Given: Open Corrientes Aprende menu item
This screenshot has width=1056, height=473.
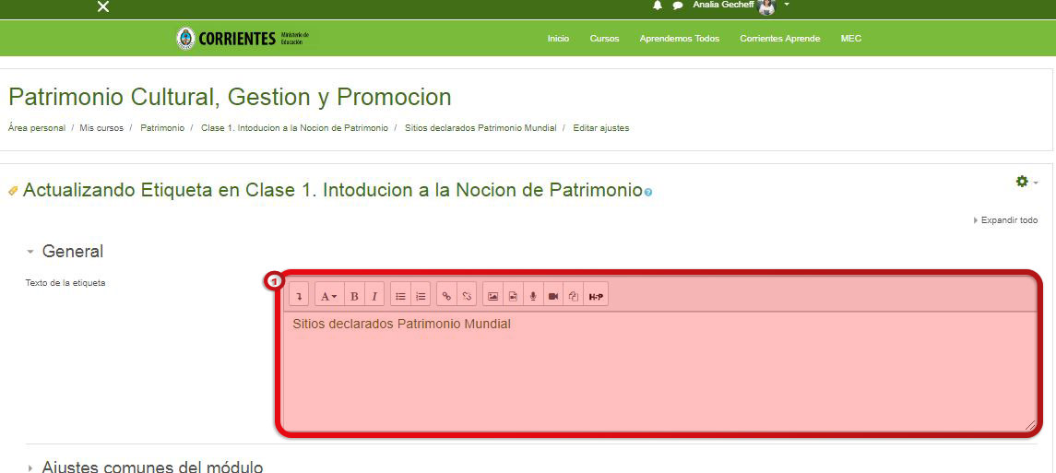Looking at the screenshot, I should coord(780,39).
